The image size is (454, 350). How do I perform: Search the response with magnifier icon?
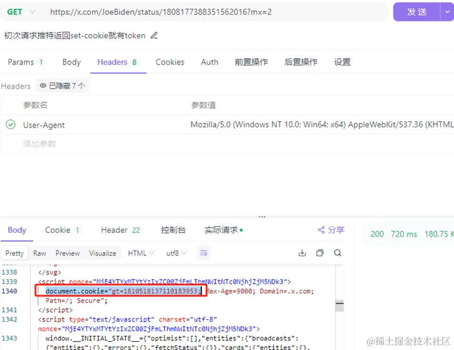[x=338, y=253]
